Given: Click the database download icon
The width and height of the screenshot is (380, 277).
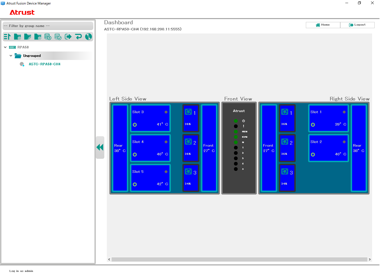Looking at the screenshot, I should (x=48, y=37).
